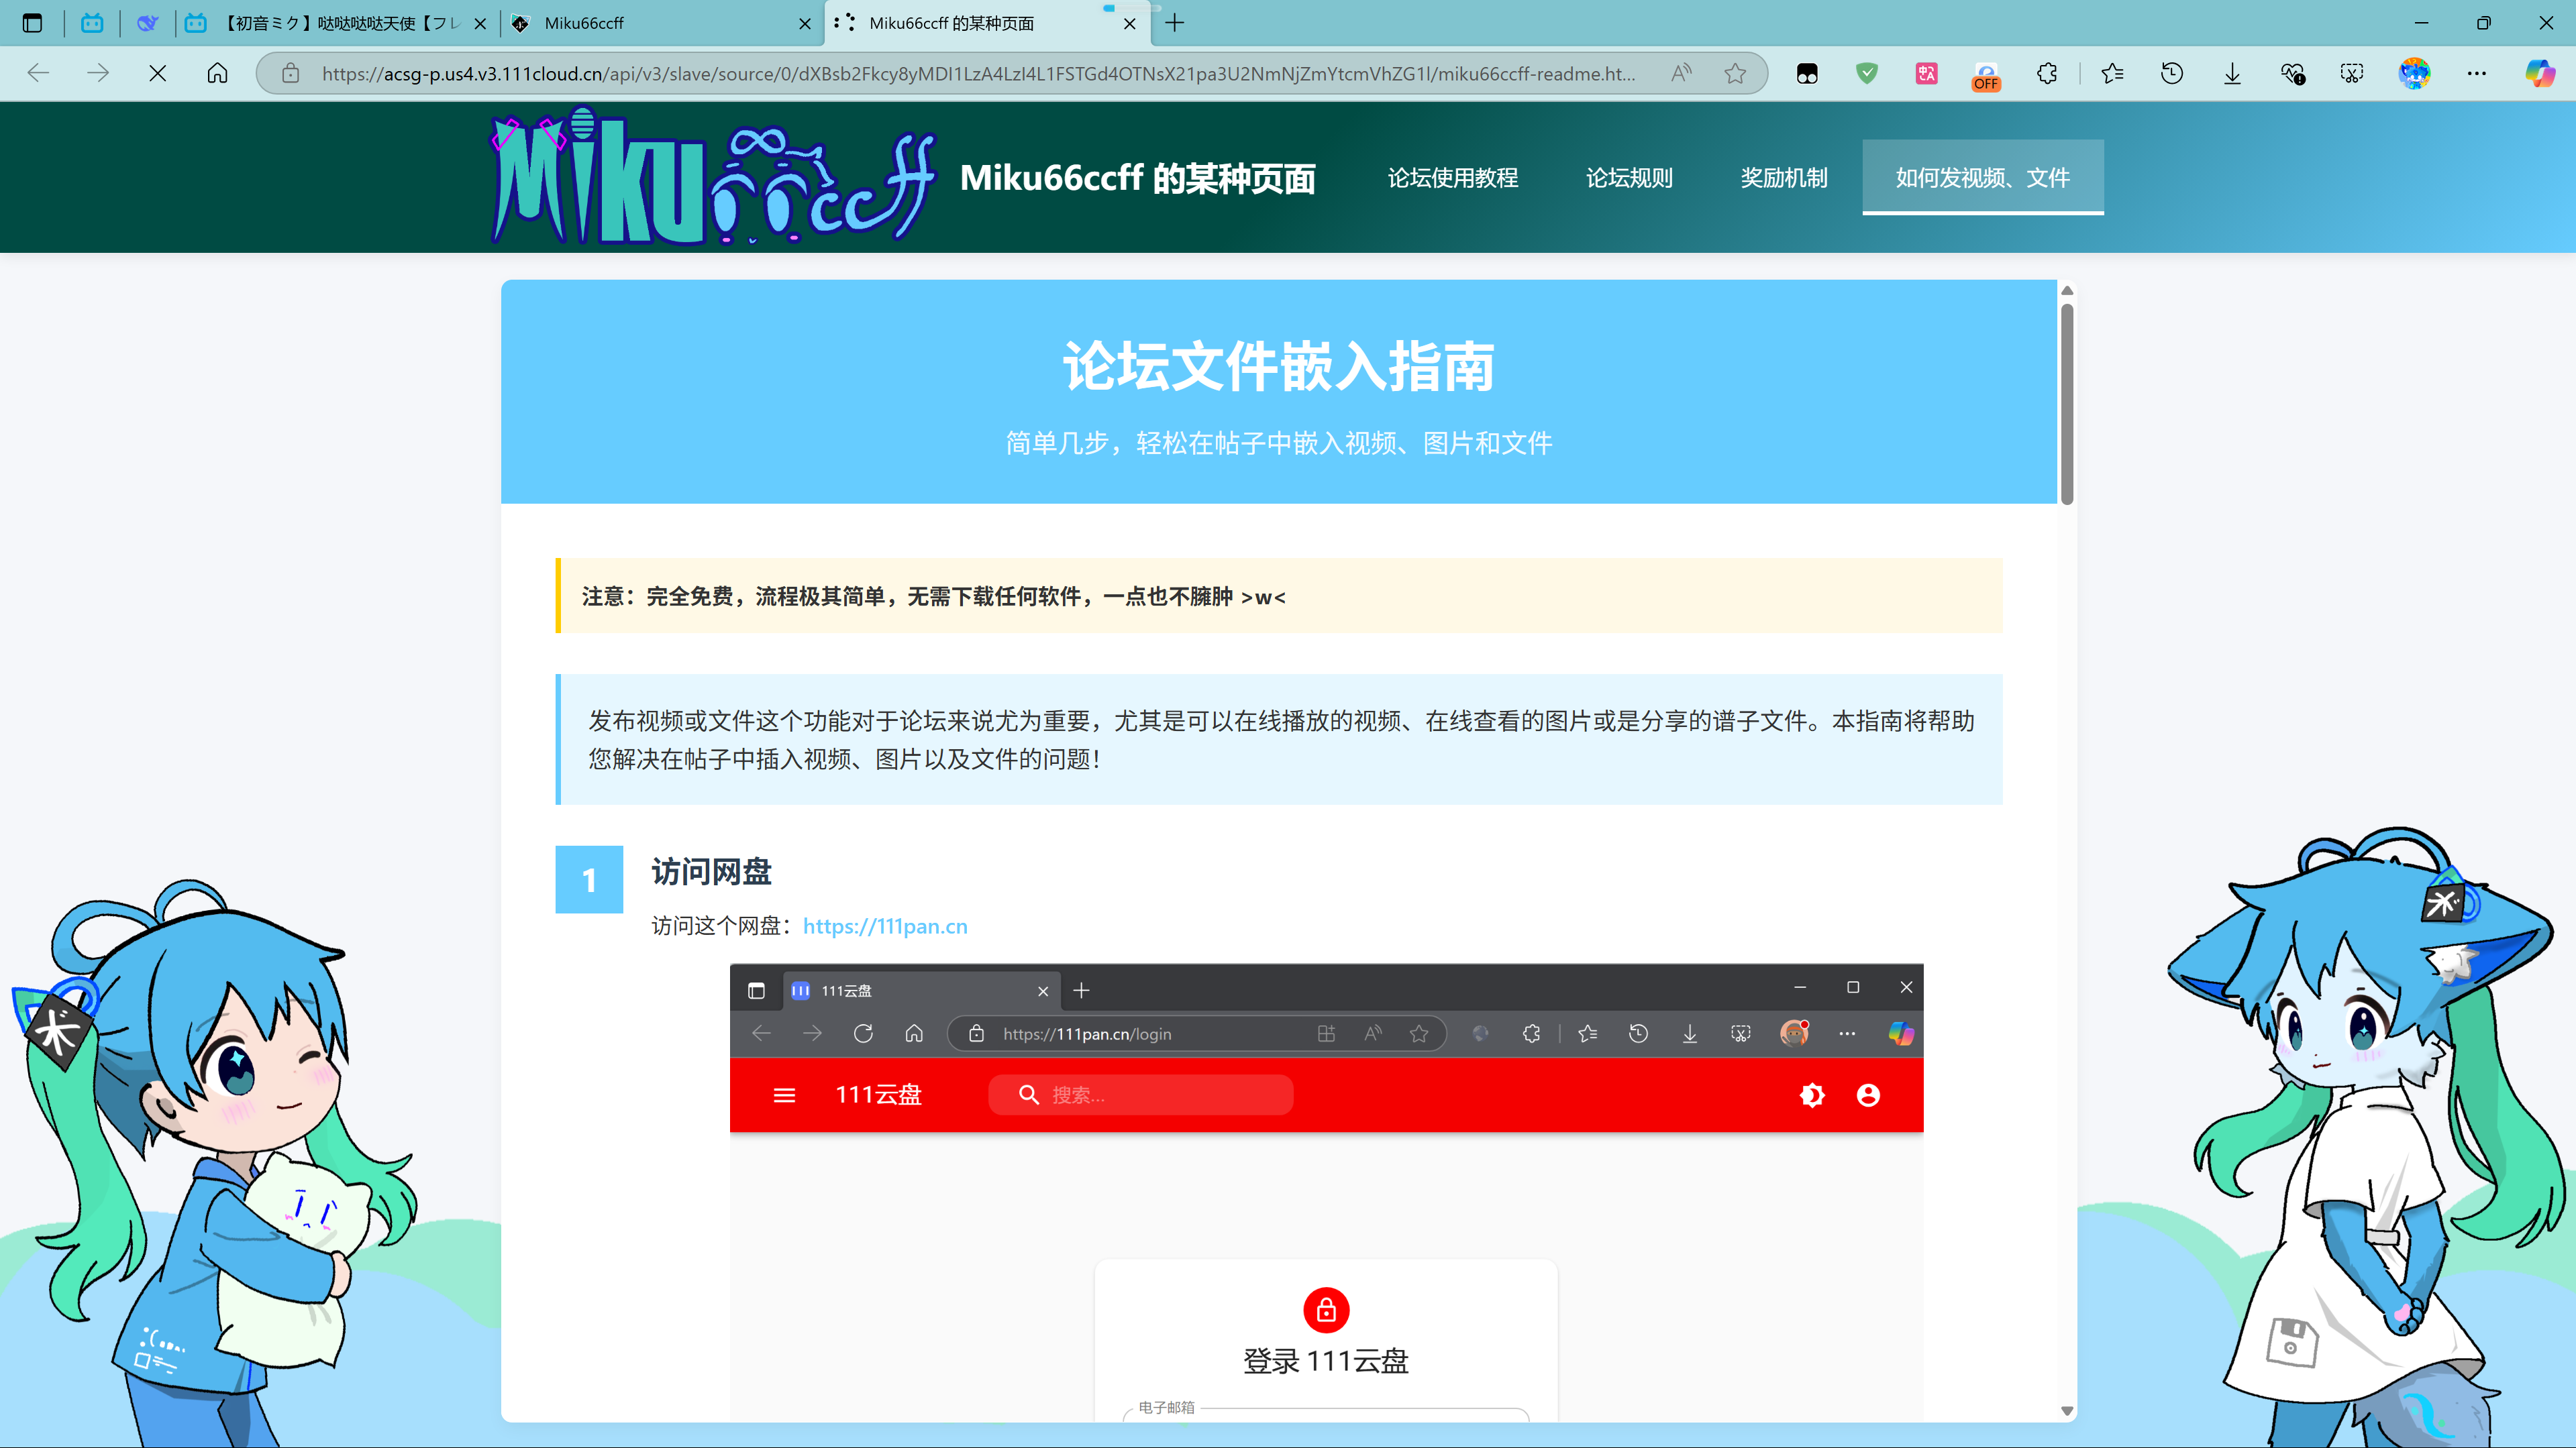Open Copilot icon at toolbar right
The height and width of the screenshot is (1448, 2576).
(2539, 73)
